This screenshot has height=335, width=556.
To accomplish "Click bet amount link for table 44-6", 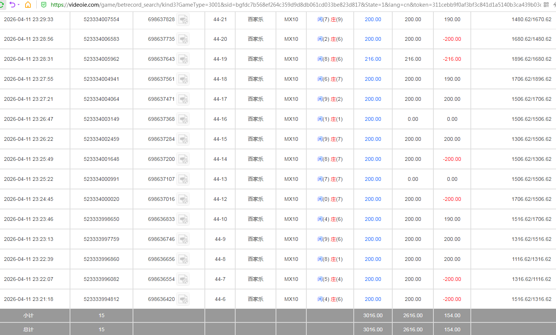I will 373,299.
